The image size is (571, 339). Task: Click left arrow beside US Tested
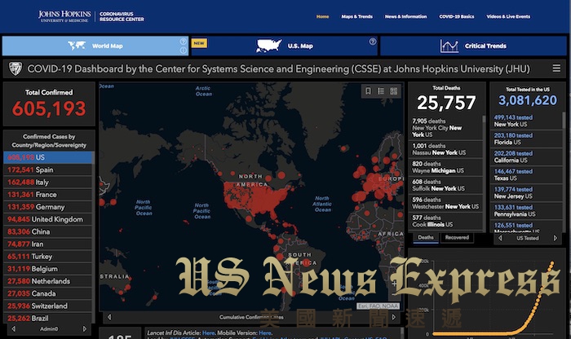pyautogui.click(x=500, y=238)
